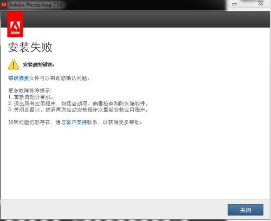
Task: Click the 安装失败 heading
Action: click(x=30, y=47)
